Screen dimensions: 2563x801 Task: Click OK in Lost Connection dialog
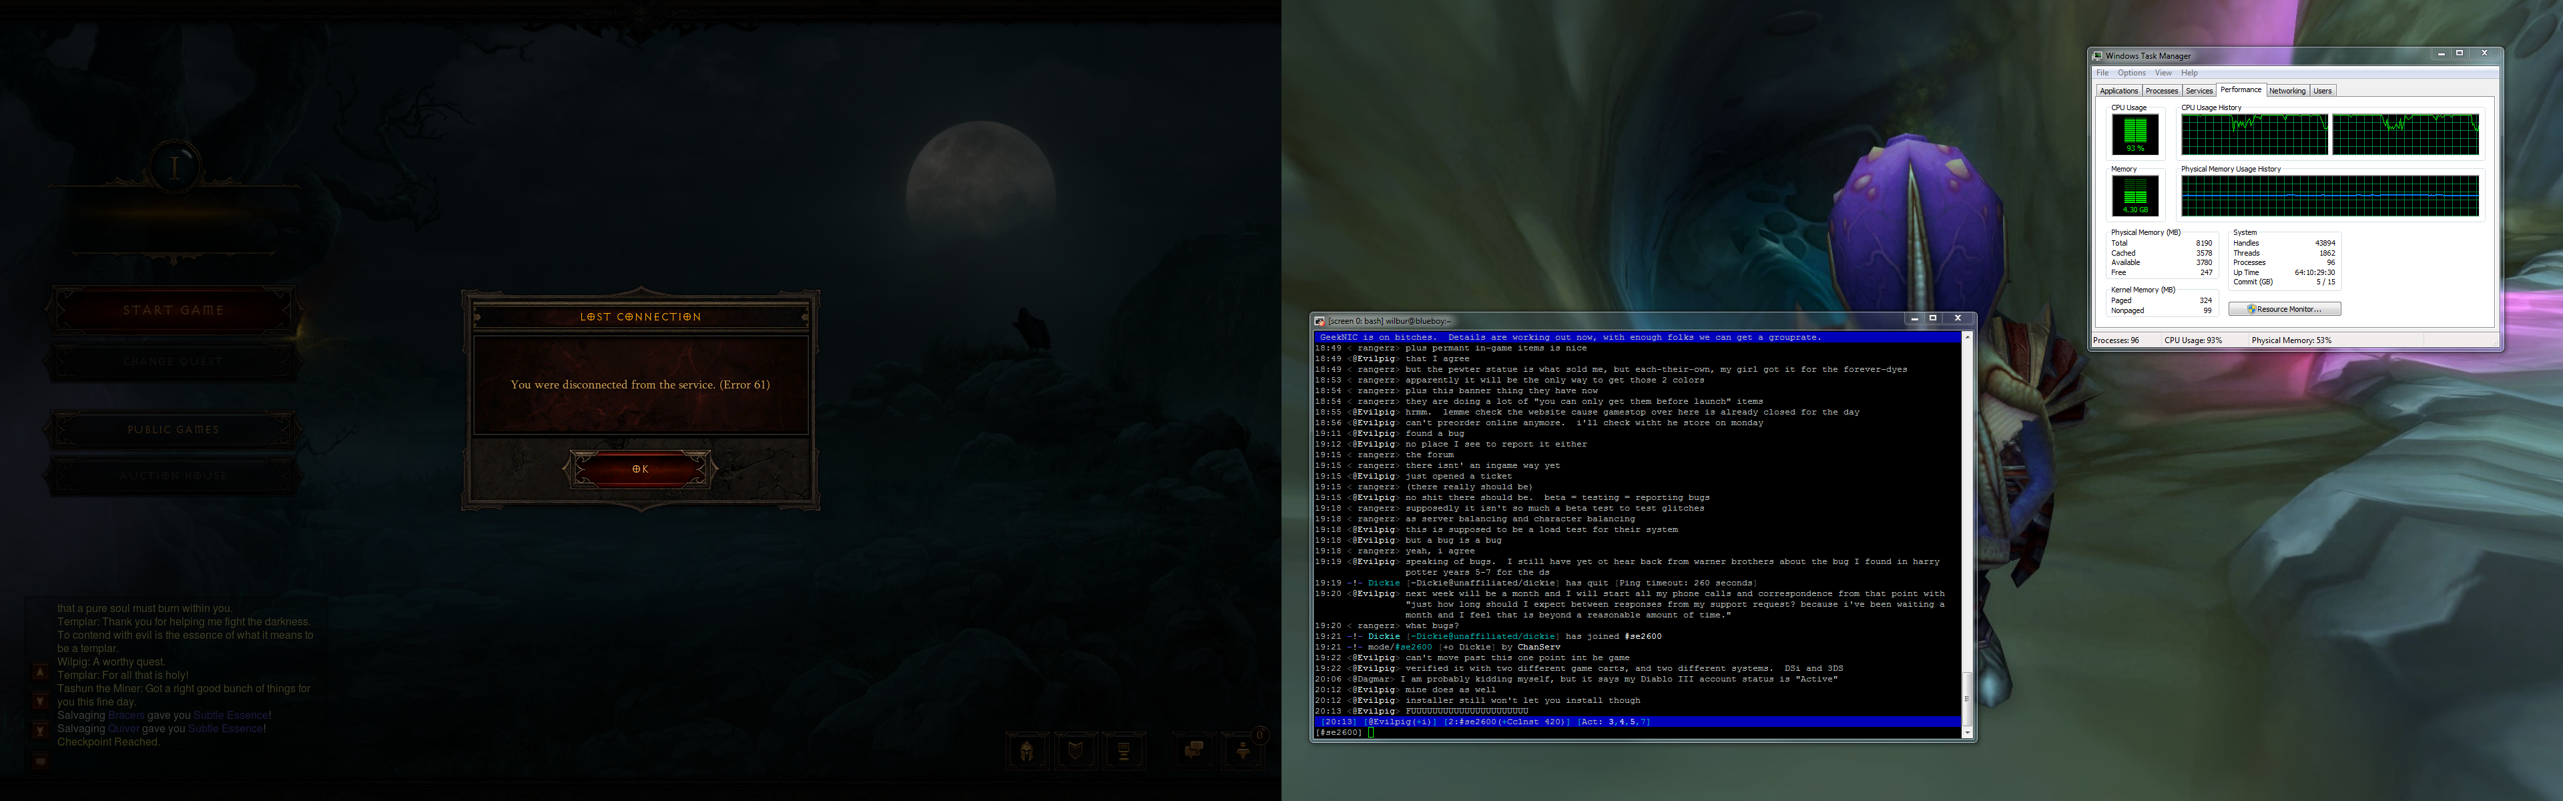[x=640, y=469]
